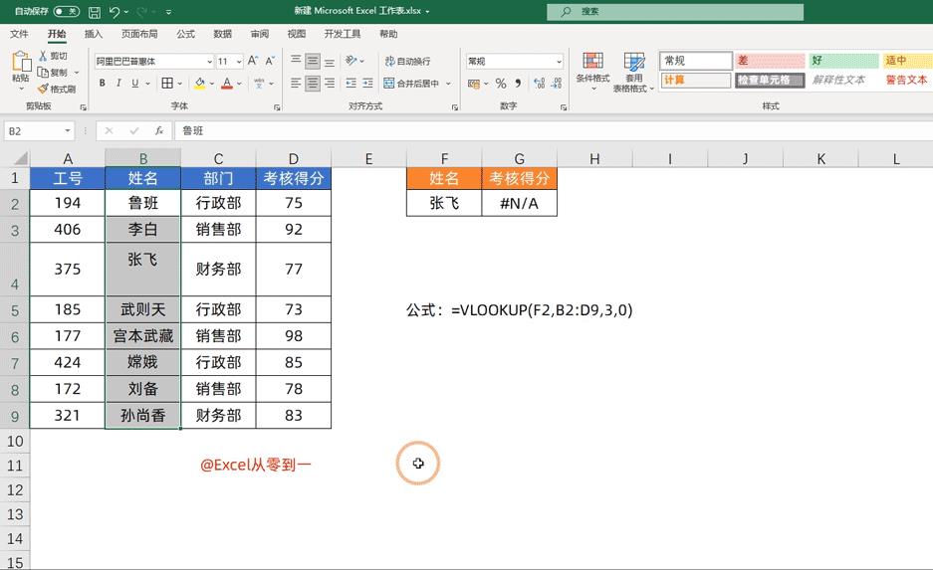This screenshot has height=570, width=933.
Task: Click the comma style icon
Action: pos(518,84)
